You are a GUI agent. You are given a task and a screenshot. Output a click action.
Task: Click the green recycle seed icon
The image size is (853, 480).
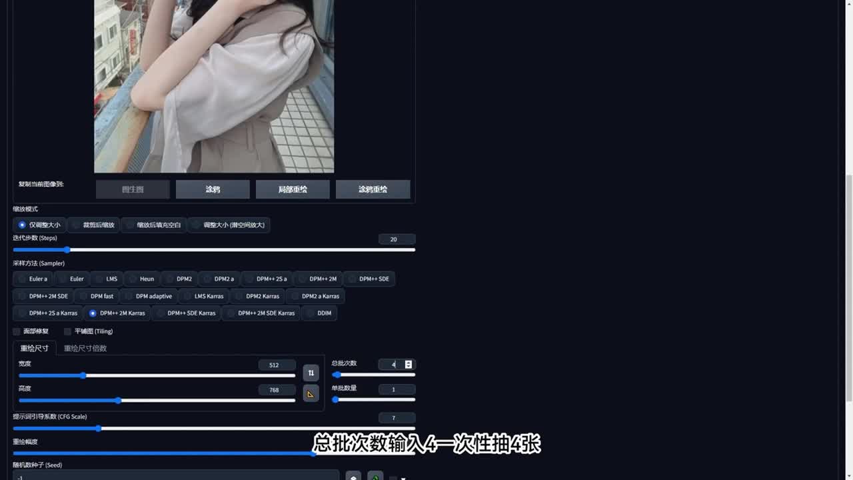pyautogui.click(x=375, y=477)
